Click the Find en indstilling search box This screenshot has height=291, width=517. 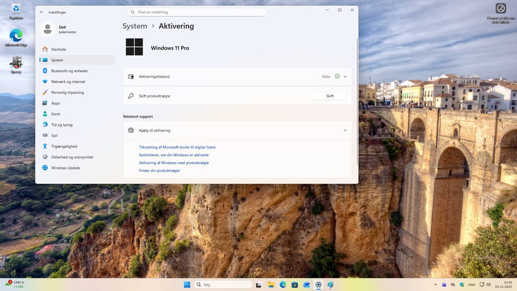pyautogui.click(x=197, y=12)
